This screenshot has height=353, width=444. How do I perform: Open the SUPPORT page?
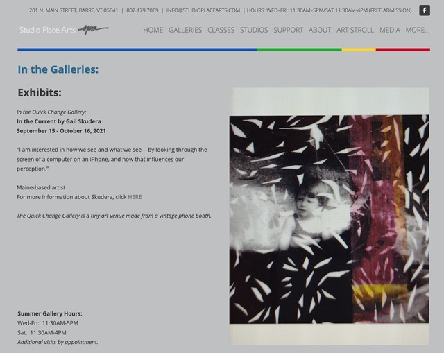click(289, 30)
